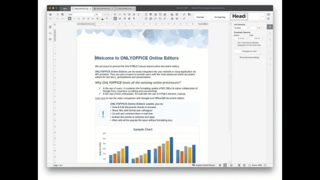Align text left
This screenshot has width=320, height=180.
click(x=115, y=18)
